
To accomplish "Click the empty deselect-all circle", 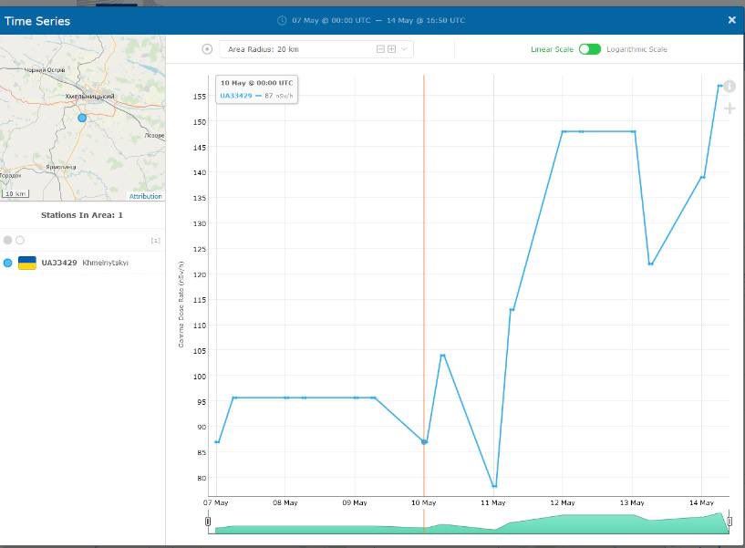I will coord(20,240).
